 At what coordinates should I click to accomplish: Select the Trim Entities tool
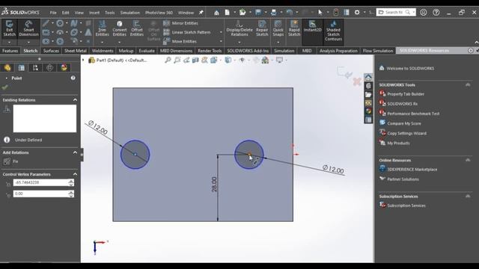click(102, 28)
